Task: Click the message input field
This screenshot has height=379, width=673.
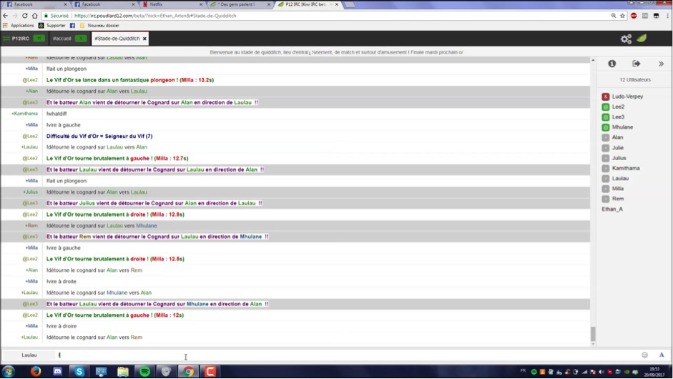Action: pos(348,355)
